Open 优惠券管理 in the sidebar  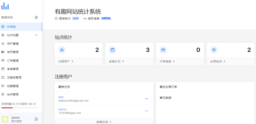pos(21,77)
